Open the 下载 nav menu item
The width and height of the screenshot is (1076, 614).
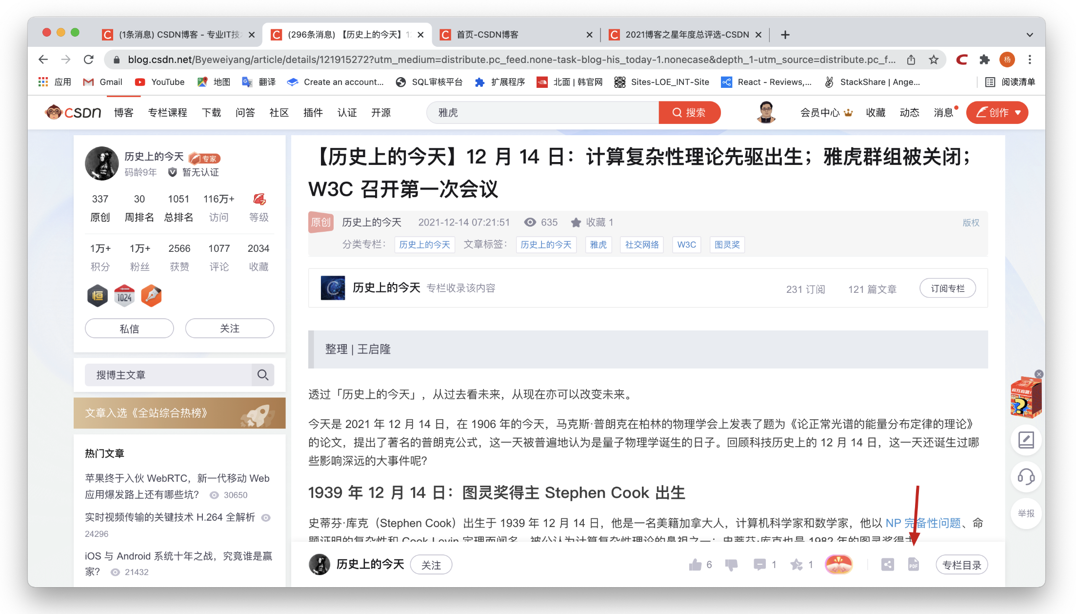212,113
